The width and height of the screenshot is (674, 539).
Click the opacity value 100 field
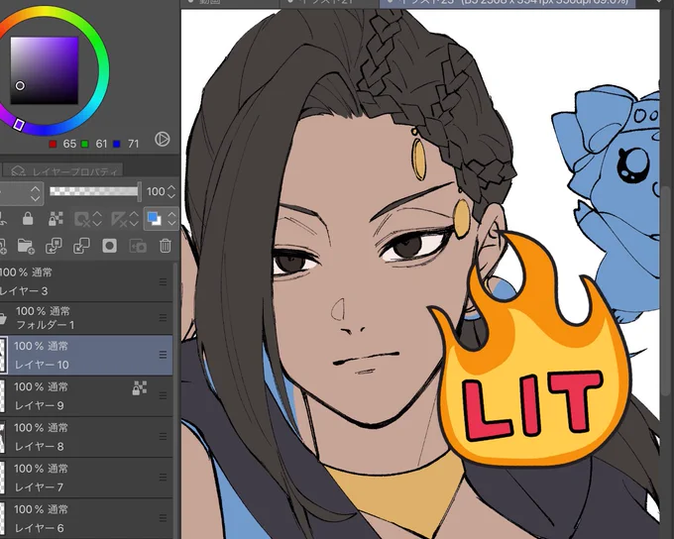click(156, 191)
